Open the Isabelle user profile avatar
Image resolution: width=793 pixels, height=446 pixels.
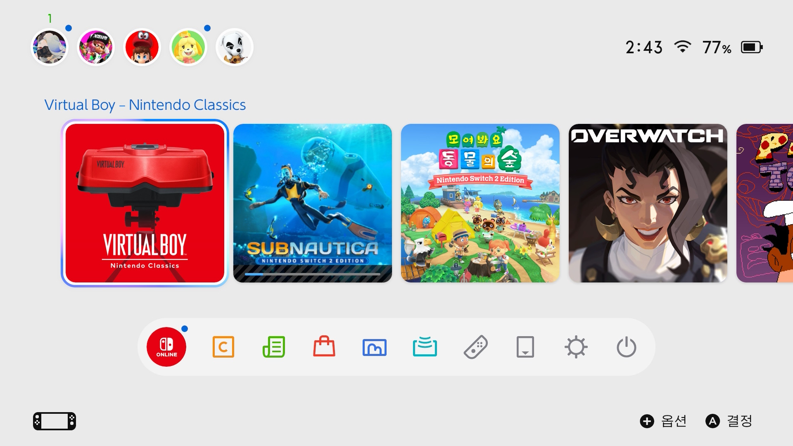pyautogui.click(x=188, y=47)
